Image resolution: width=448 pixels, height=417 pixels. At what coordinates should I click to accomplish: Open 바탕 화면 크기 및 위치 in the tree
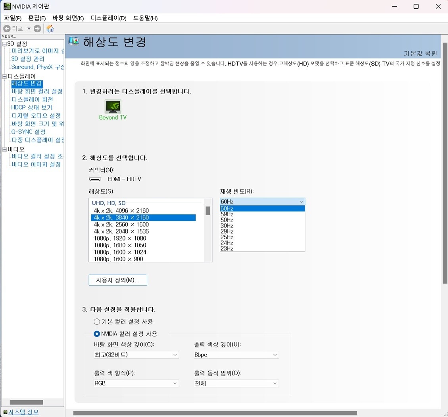coord(37,124)
